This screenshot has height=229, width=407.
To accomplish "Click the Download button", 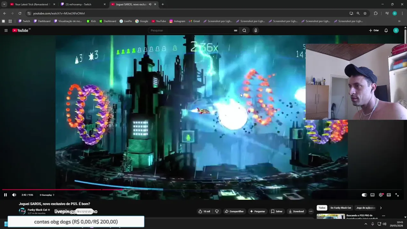I will [296, 211].
